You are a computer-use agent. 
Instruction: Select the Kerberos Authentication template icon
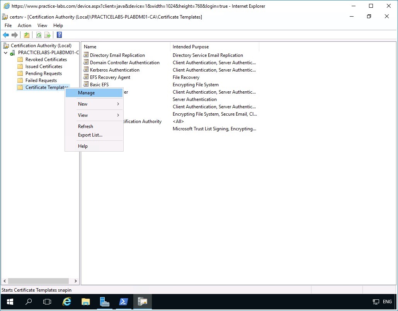86,70
